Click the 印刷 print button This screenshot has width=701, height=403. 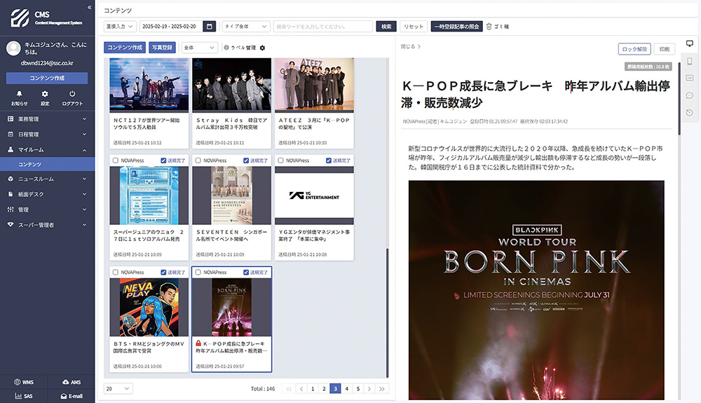(x=665, y=49)
